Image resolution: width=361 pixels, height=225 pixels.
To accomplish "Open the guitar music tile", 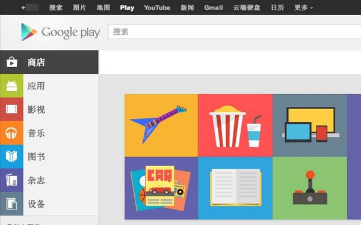I will point(161,125).
